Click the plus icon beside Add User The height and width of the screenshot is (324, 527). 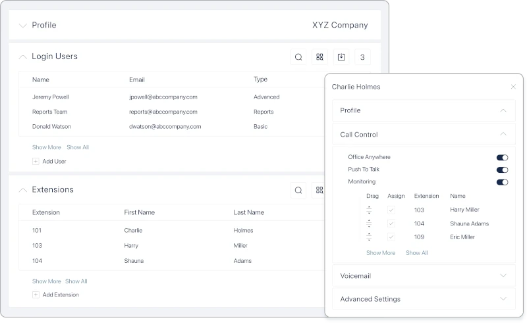36,161
